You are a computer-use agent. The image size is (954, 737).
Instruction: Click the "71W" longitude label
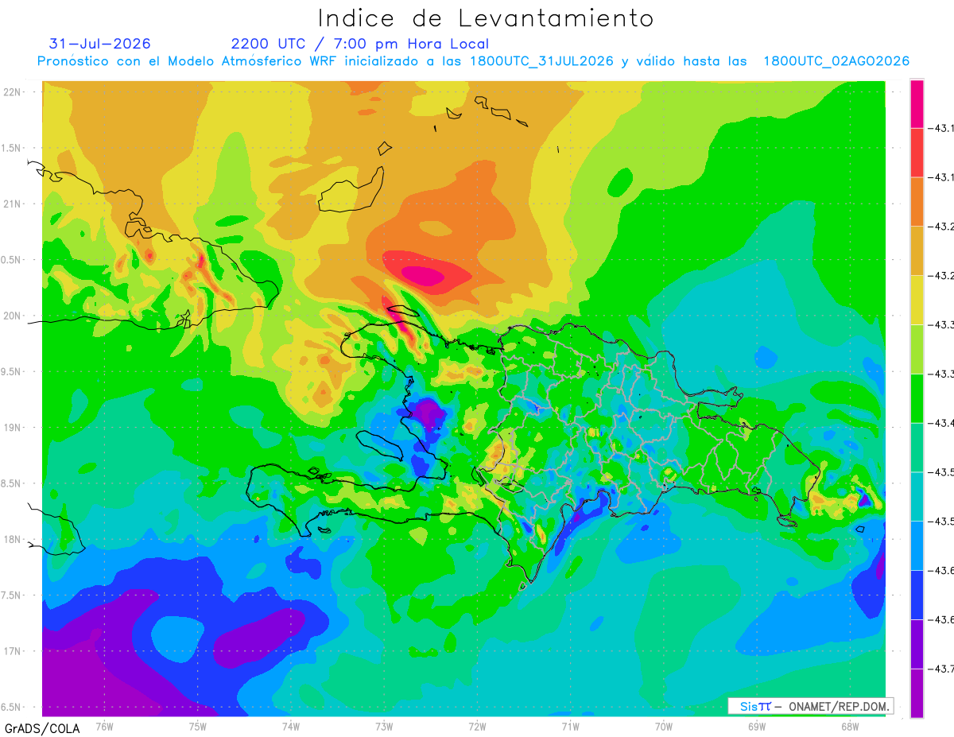(x=570, y=726)
